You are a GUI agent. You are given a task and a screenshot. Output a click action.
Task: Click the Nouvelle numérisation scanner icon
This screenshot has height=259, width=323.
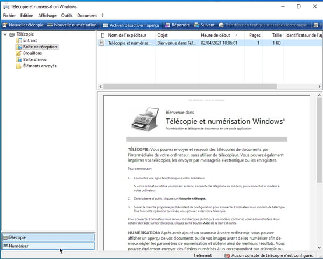pyautogui.click(x=50, y=25)
